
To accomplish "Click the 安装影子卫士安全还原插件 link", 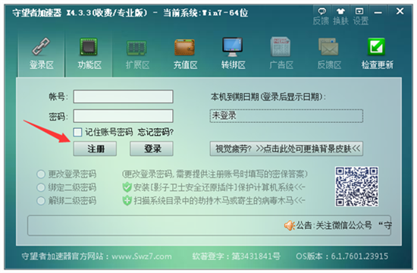I will point(219,187).
